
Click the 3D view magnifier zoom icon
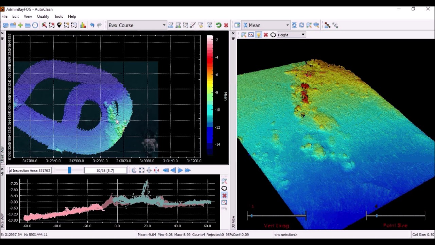point(244,35)
